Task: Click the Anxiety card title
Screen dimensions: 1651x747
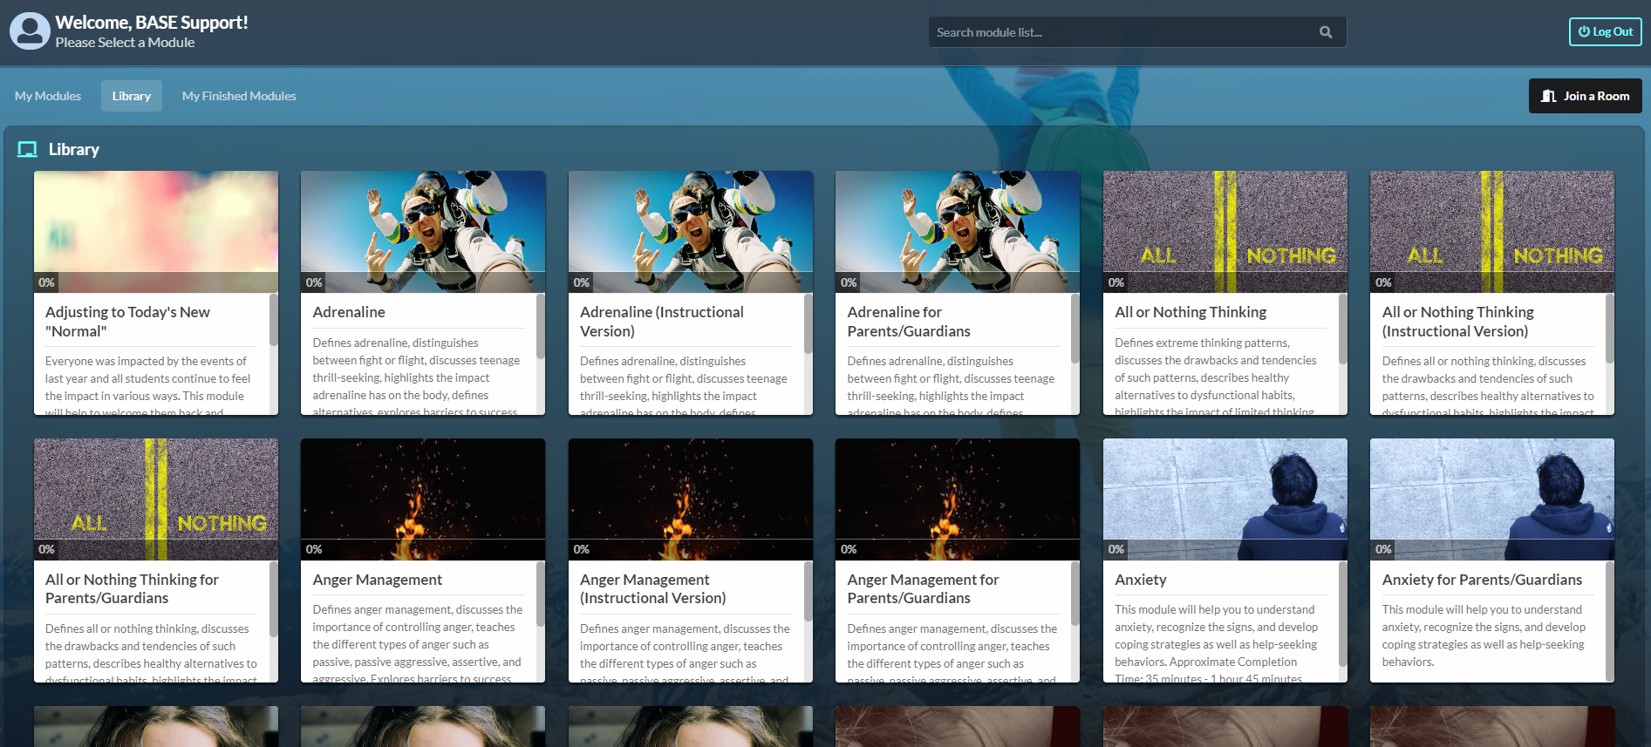Action: point(1141,580)
